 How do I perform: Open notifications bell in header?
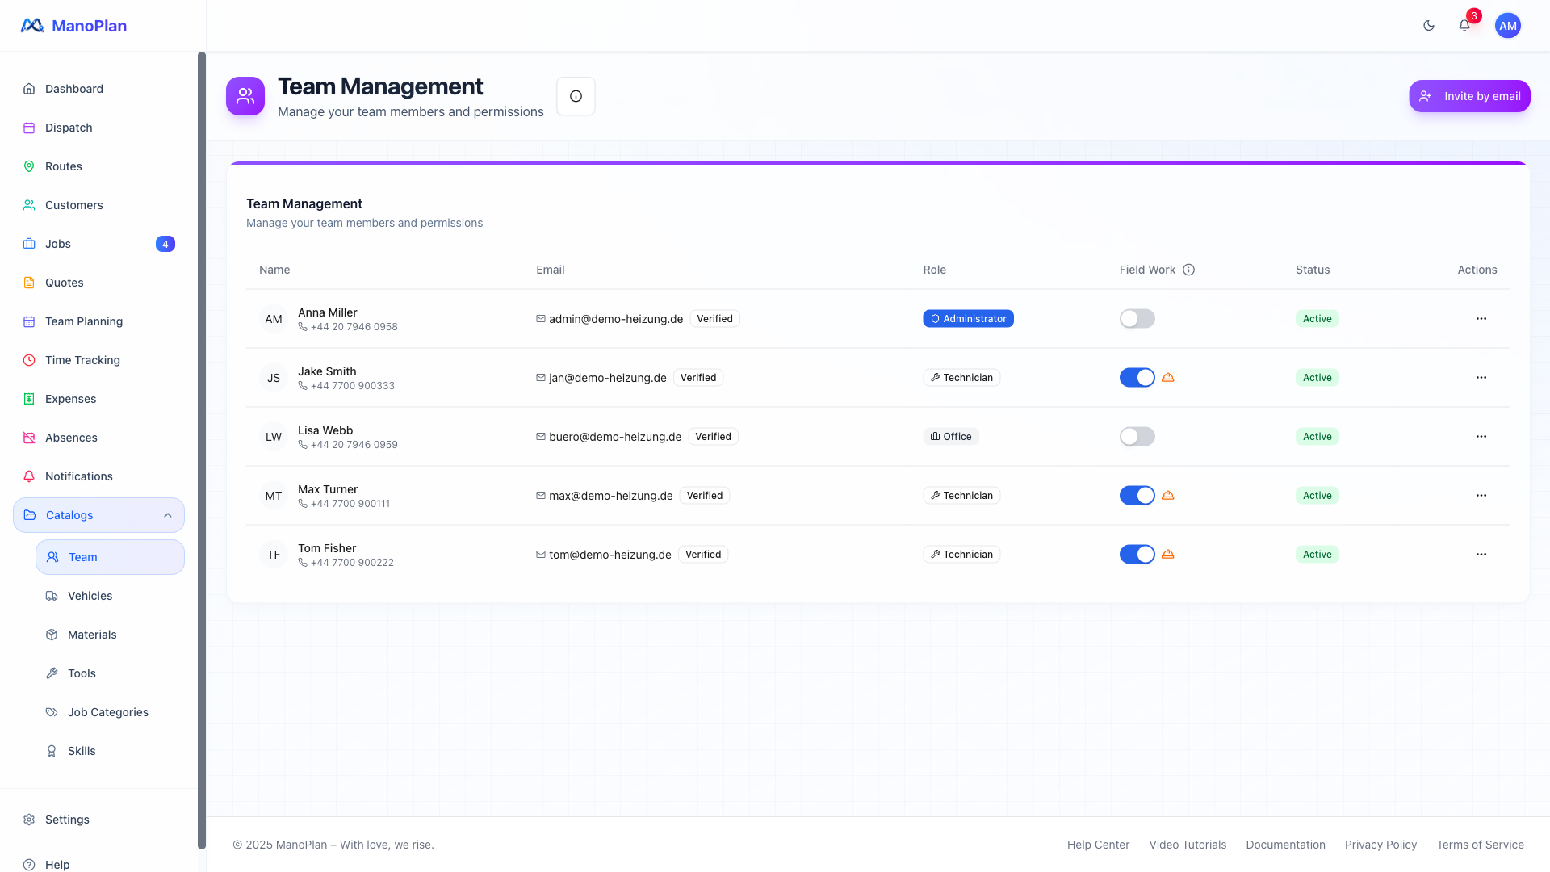click(x=1464, y=26)
